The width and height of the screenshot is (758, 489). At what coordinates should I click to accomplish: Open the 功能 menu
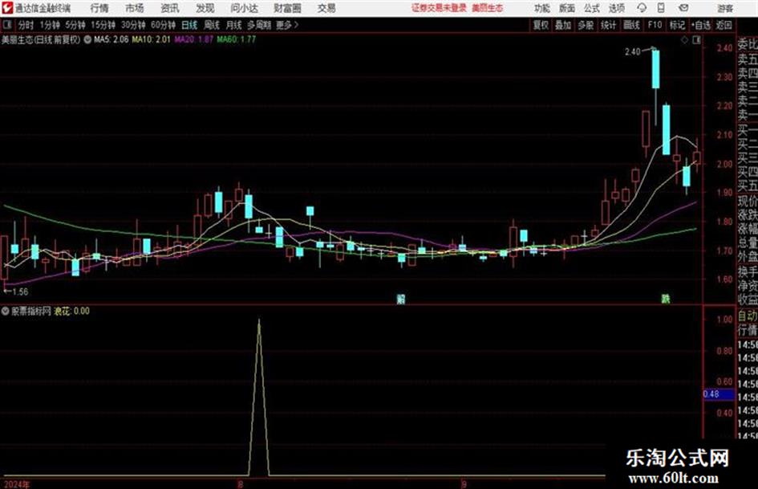pyautogui.click(x=542, y=8)
